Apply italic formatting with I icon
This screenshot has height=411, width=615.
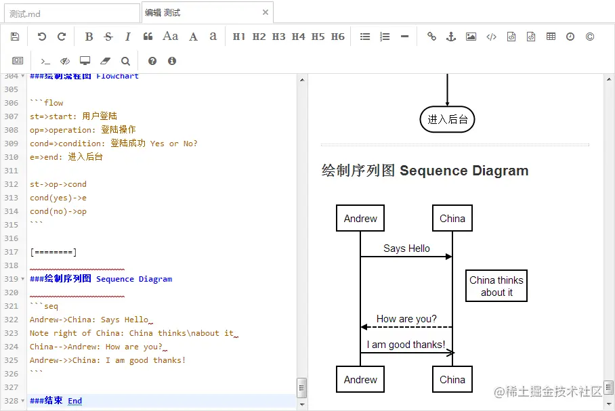(128, 37)
